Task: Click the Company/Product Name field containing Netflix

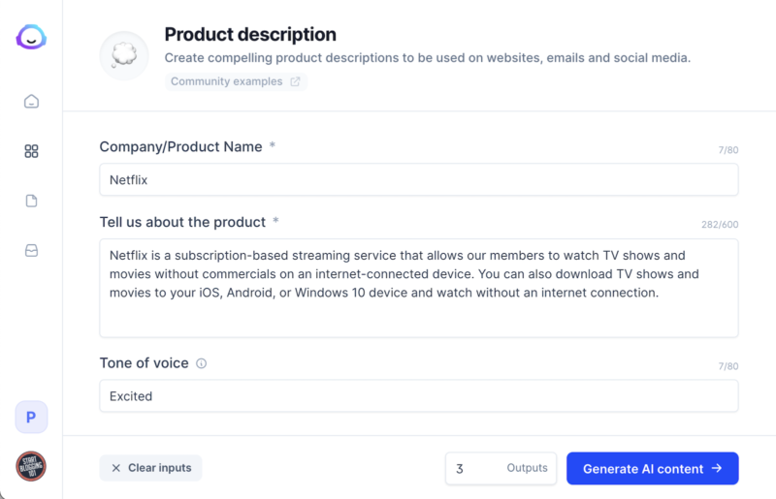Action: pyautogui.click(x=418, y=179)
